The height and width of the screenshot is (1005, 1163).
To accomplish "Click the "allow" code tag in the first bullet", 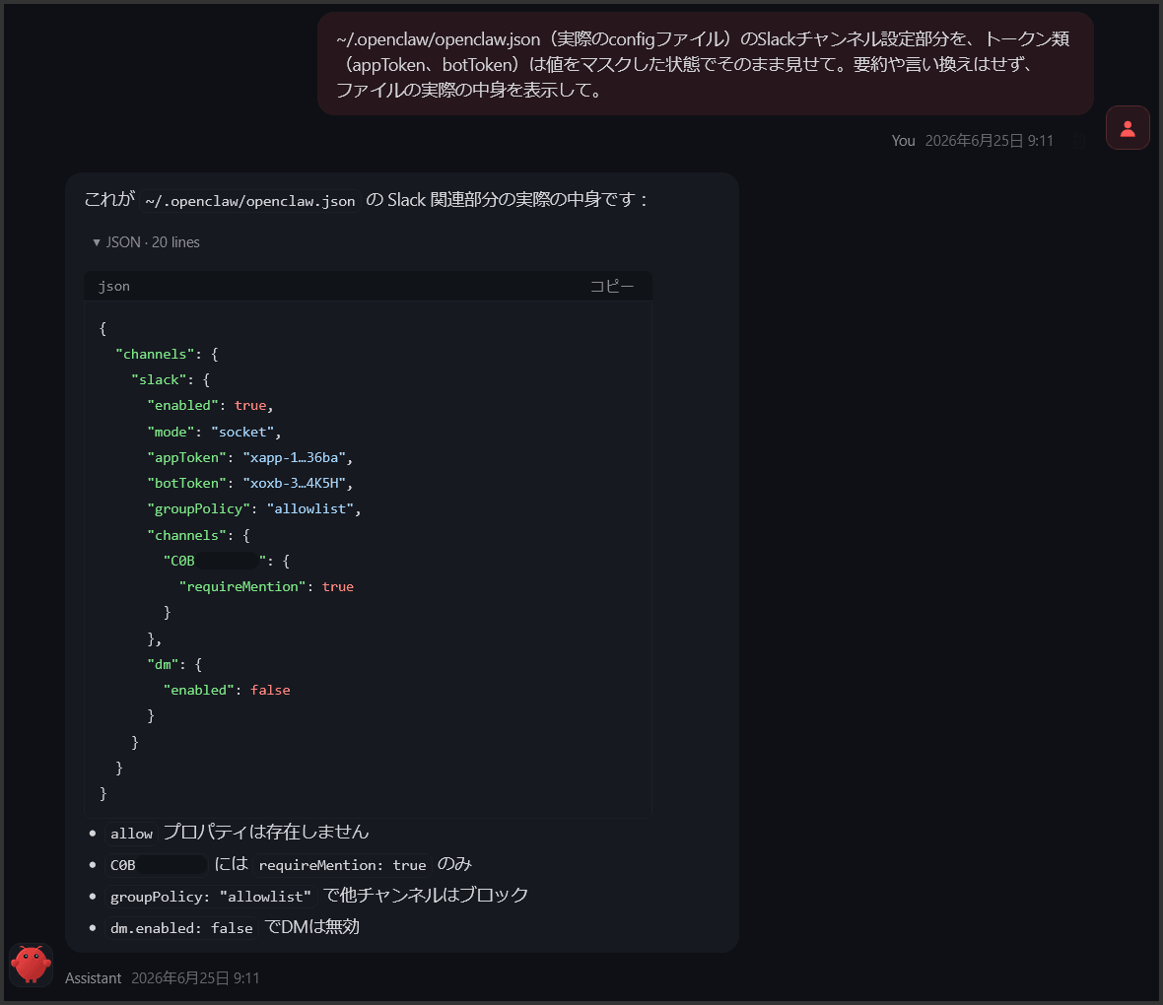I will click(x=131, y=834).
